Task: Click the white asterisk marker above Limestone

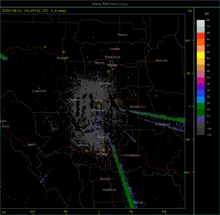Action: pos(39,88)
